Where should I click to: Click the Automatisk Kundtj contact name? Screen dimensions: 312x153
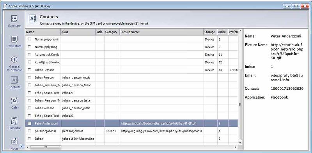tap(47, 55)
